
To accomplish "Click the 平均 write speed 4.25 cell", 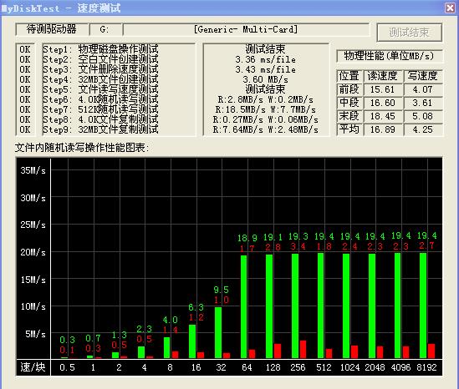I will [422, 129].
